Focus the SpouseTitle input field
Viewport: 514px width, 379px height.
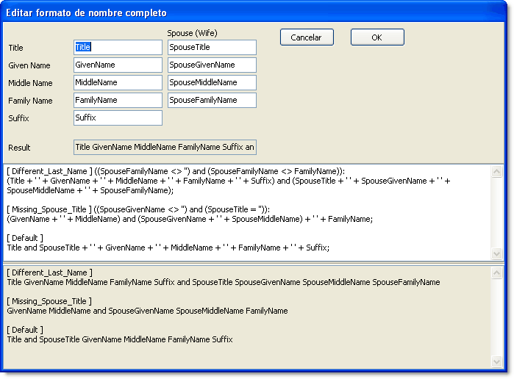[x=212, y=47]
